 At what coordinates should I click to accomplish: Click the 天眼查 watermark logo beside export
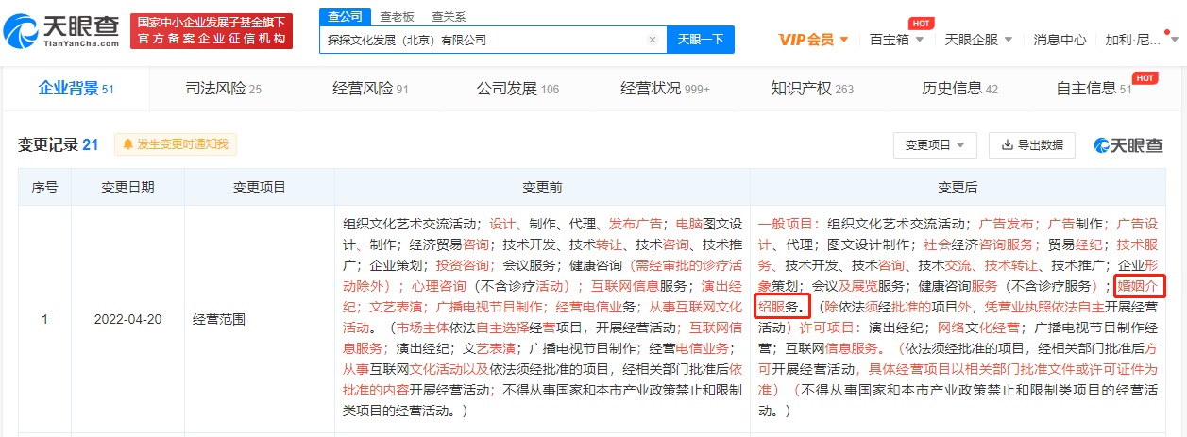(x=1128, y=144)
